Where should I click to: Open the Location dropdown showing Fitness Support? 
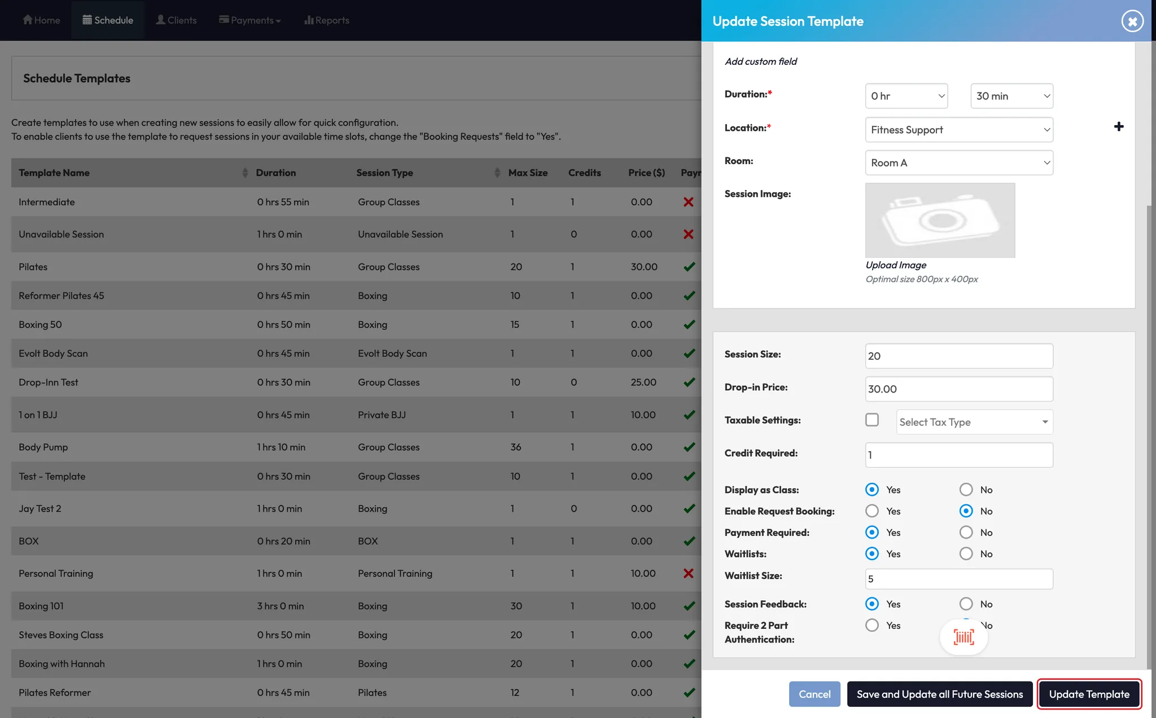point(958,130)
